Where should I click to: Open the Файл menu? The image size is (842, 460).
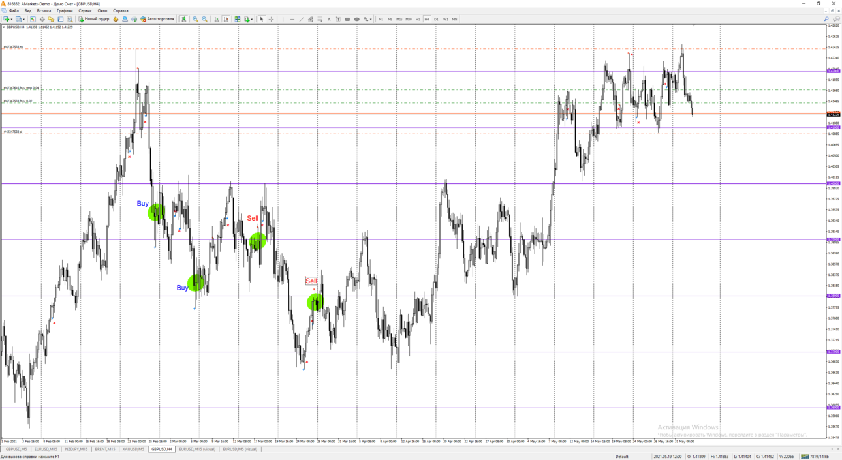[14, 10]
